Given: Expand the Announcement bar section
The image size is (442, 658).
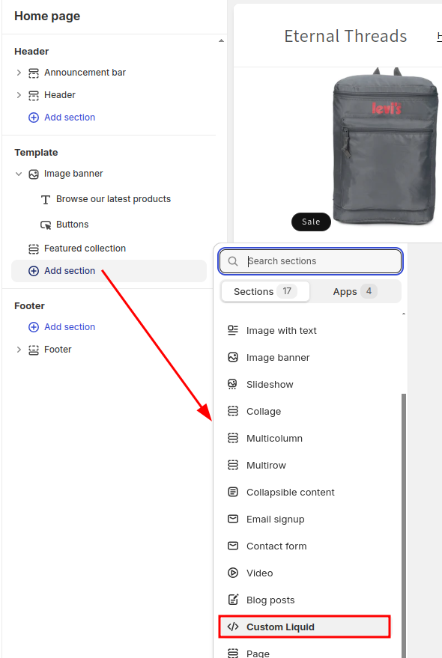Looking at the screenshot, I should (x=19, y=73).
